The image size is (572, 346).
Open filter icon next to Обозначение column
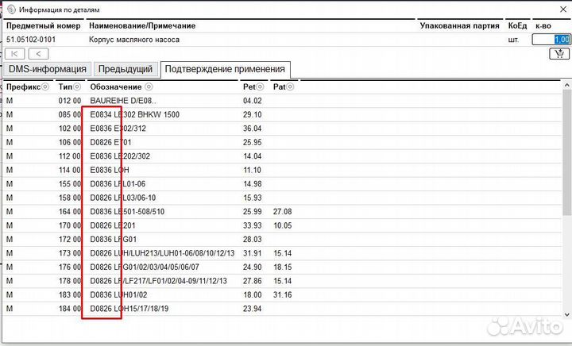click(148, 86)
